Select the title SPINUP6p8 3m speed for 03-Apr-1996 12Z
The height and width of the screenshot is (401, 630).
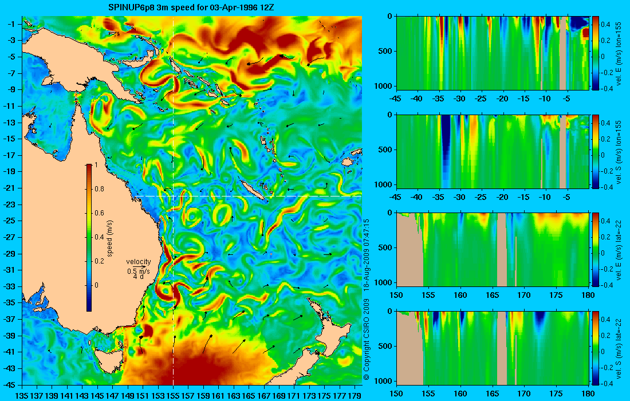[192, 7]
